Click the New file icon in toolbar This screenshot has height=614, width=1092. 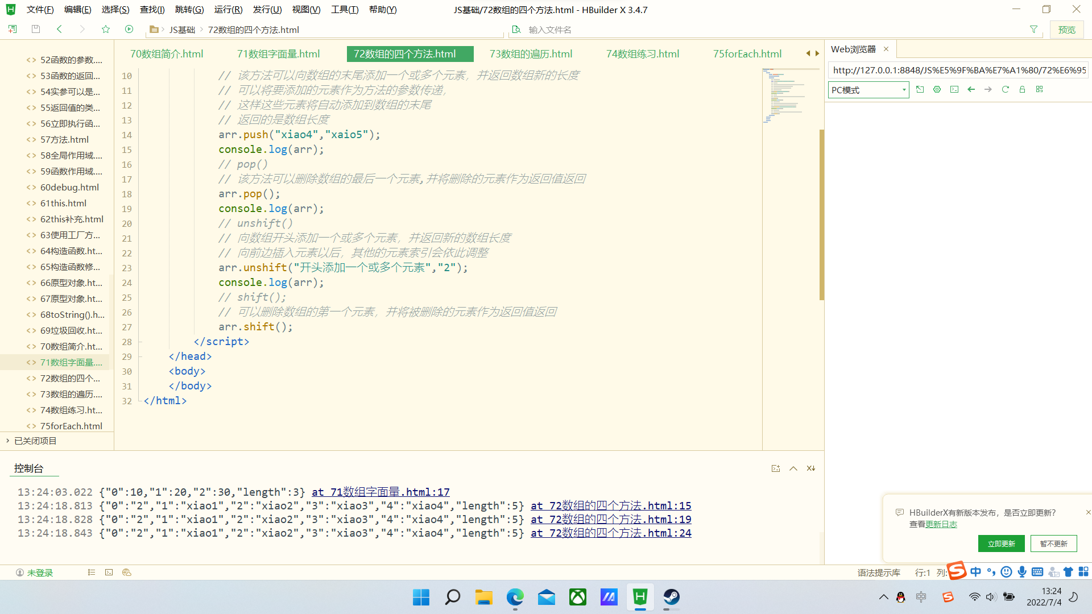coord(12,29)
